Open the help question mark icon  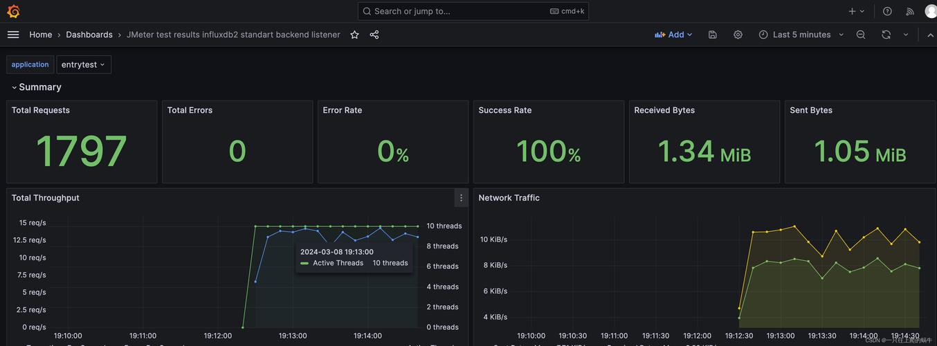point(887,11)
